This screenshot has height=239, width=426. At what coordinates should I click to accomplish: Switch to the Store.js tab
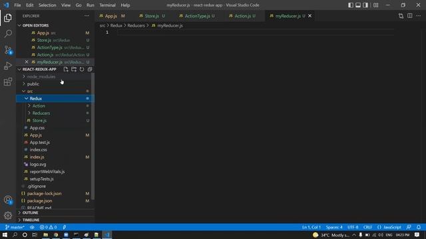click(152, 16)
